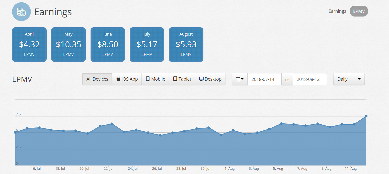Open the May $10.35 EPMV card
Screen dimensions: 389x174
68,45
